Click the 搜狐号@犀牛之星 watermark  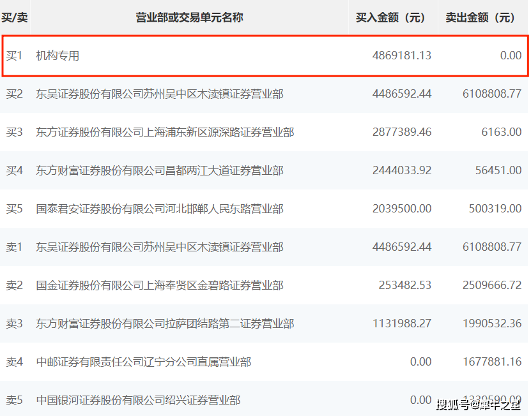[x=478, y=404]
